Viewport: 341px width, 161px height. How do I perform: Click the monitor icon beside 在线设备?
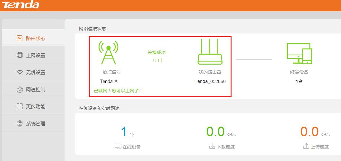pyautogui.click(x=118, y=146)
